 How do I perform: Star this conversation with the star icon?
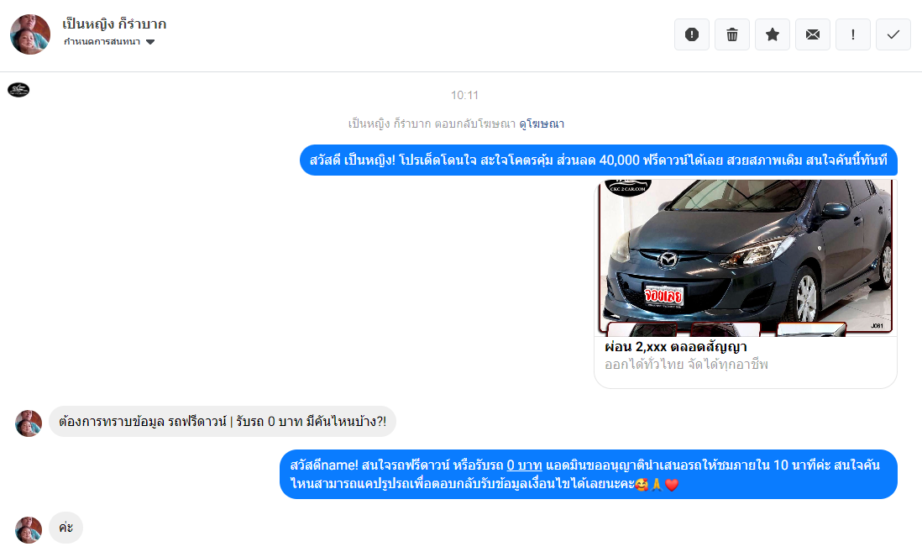773,34
